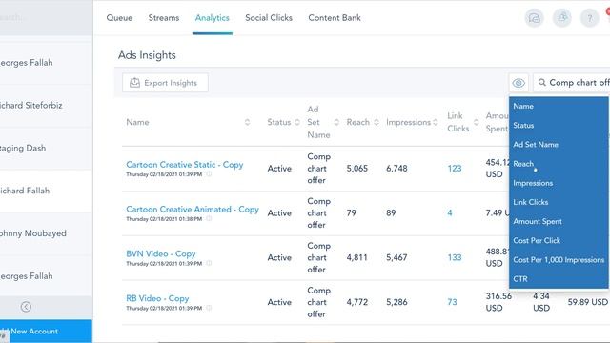Click the sidebar search field
Screen dimensions: 610x343
46,17
